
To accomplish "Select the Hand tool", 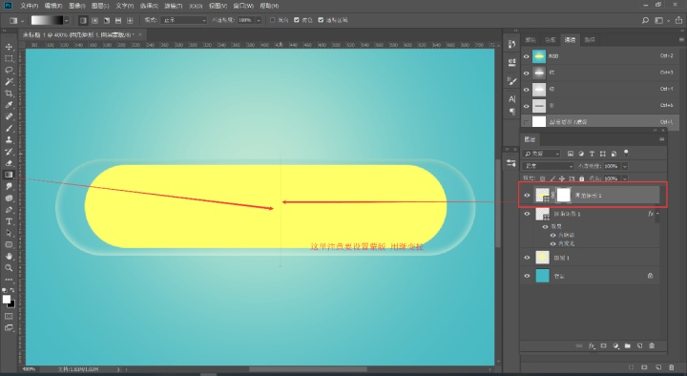I will point(9,257).
